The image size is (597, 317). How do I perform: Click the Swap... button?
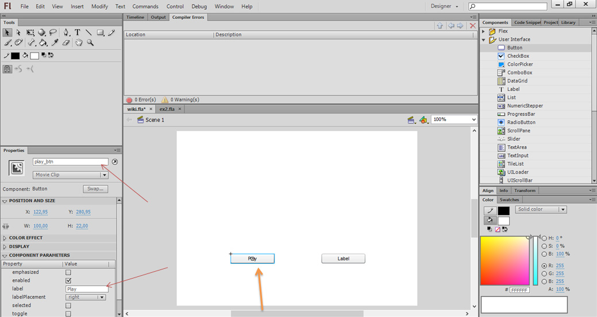tap(95, 189)
